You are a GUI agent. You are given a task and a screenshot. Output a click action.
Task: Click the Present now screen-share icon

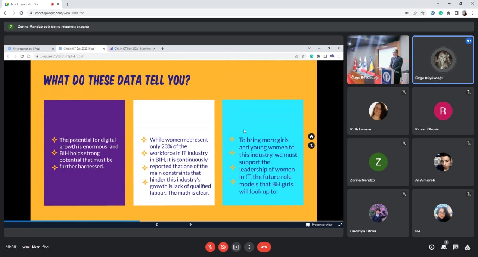(x=236, y=247)
